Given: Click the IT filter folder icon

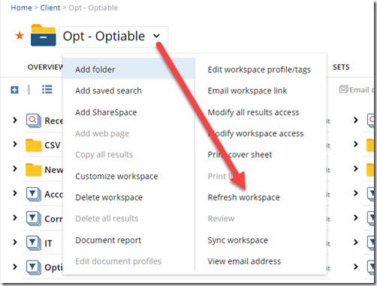Looking at the screenshot, I should [x=34, y=243].
